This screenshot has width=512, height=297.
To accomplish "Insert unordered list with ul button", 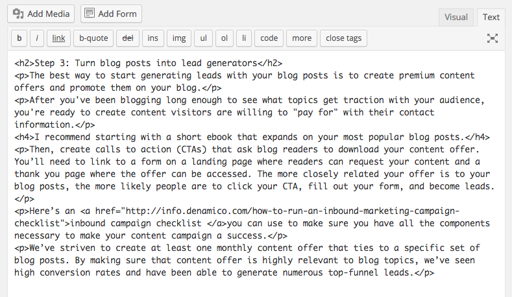I will click(203, 38).
